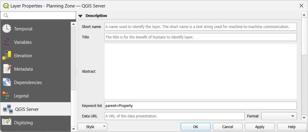
Task: Click the Legend icon in sidebar
Action: pyautogui.click(x=6, y=96)
